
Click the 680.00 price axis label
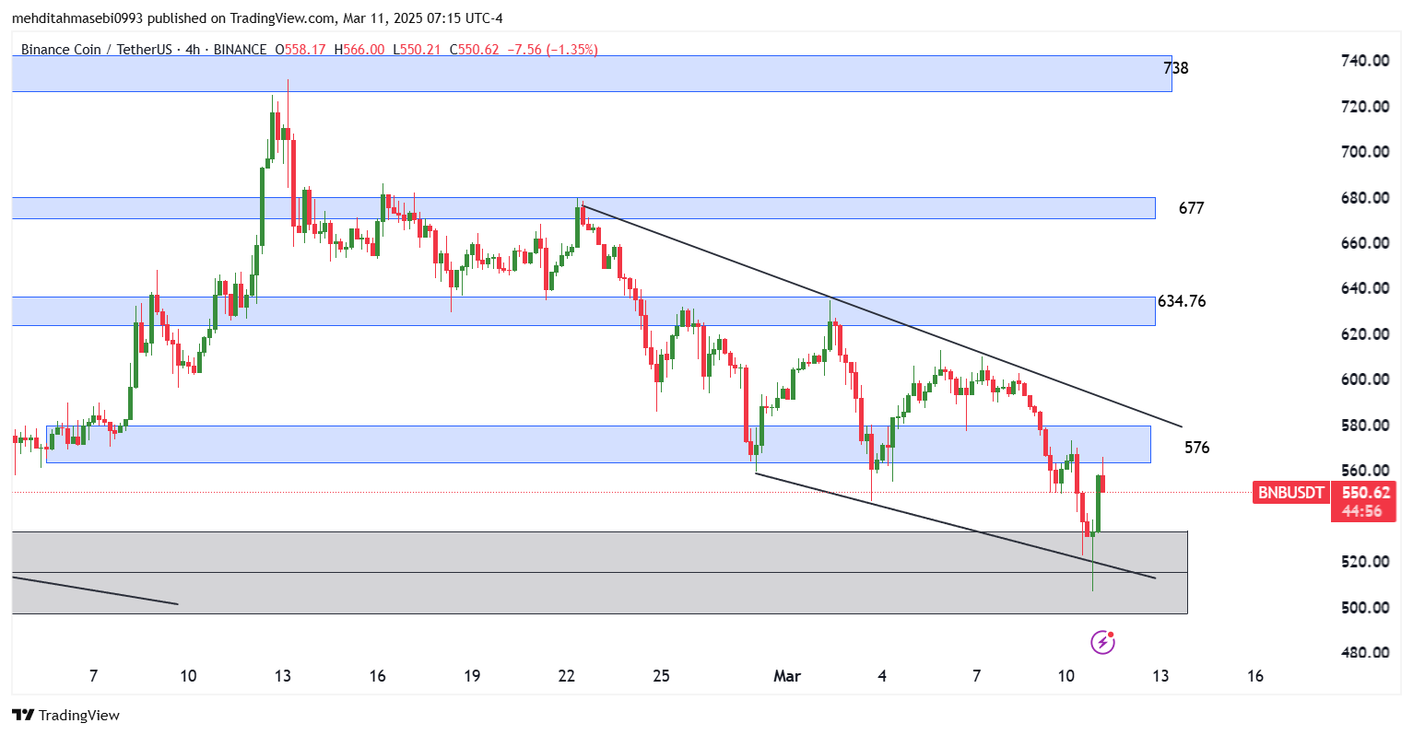click(1365, 198)
